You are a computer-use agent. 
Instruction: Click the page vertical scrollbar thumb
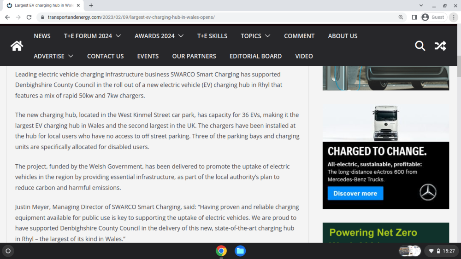(459, 66)
